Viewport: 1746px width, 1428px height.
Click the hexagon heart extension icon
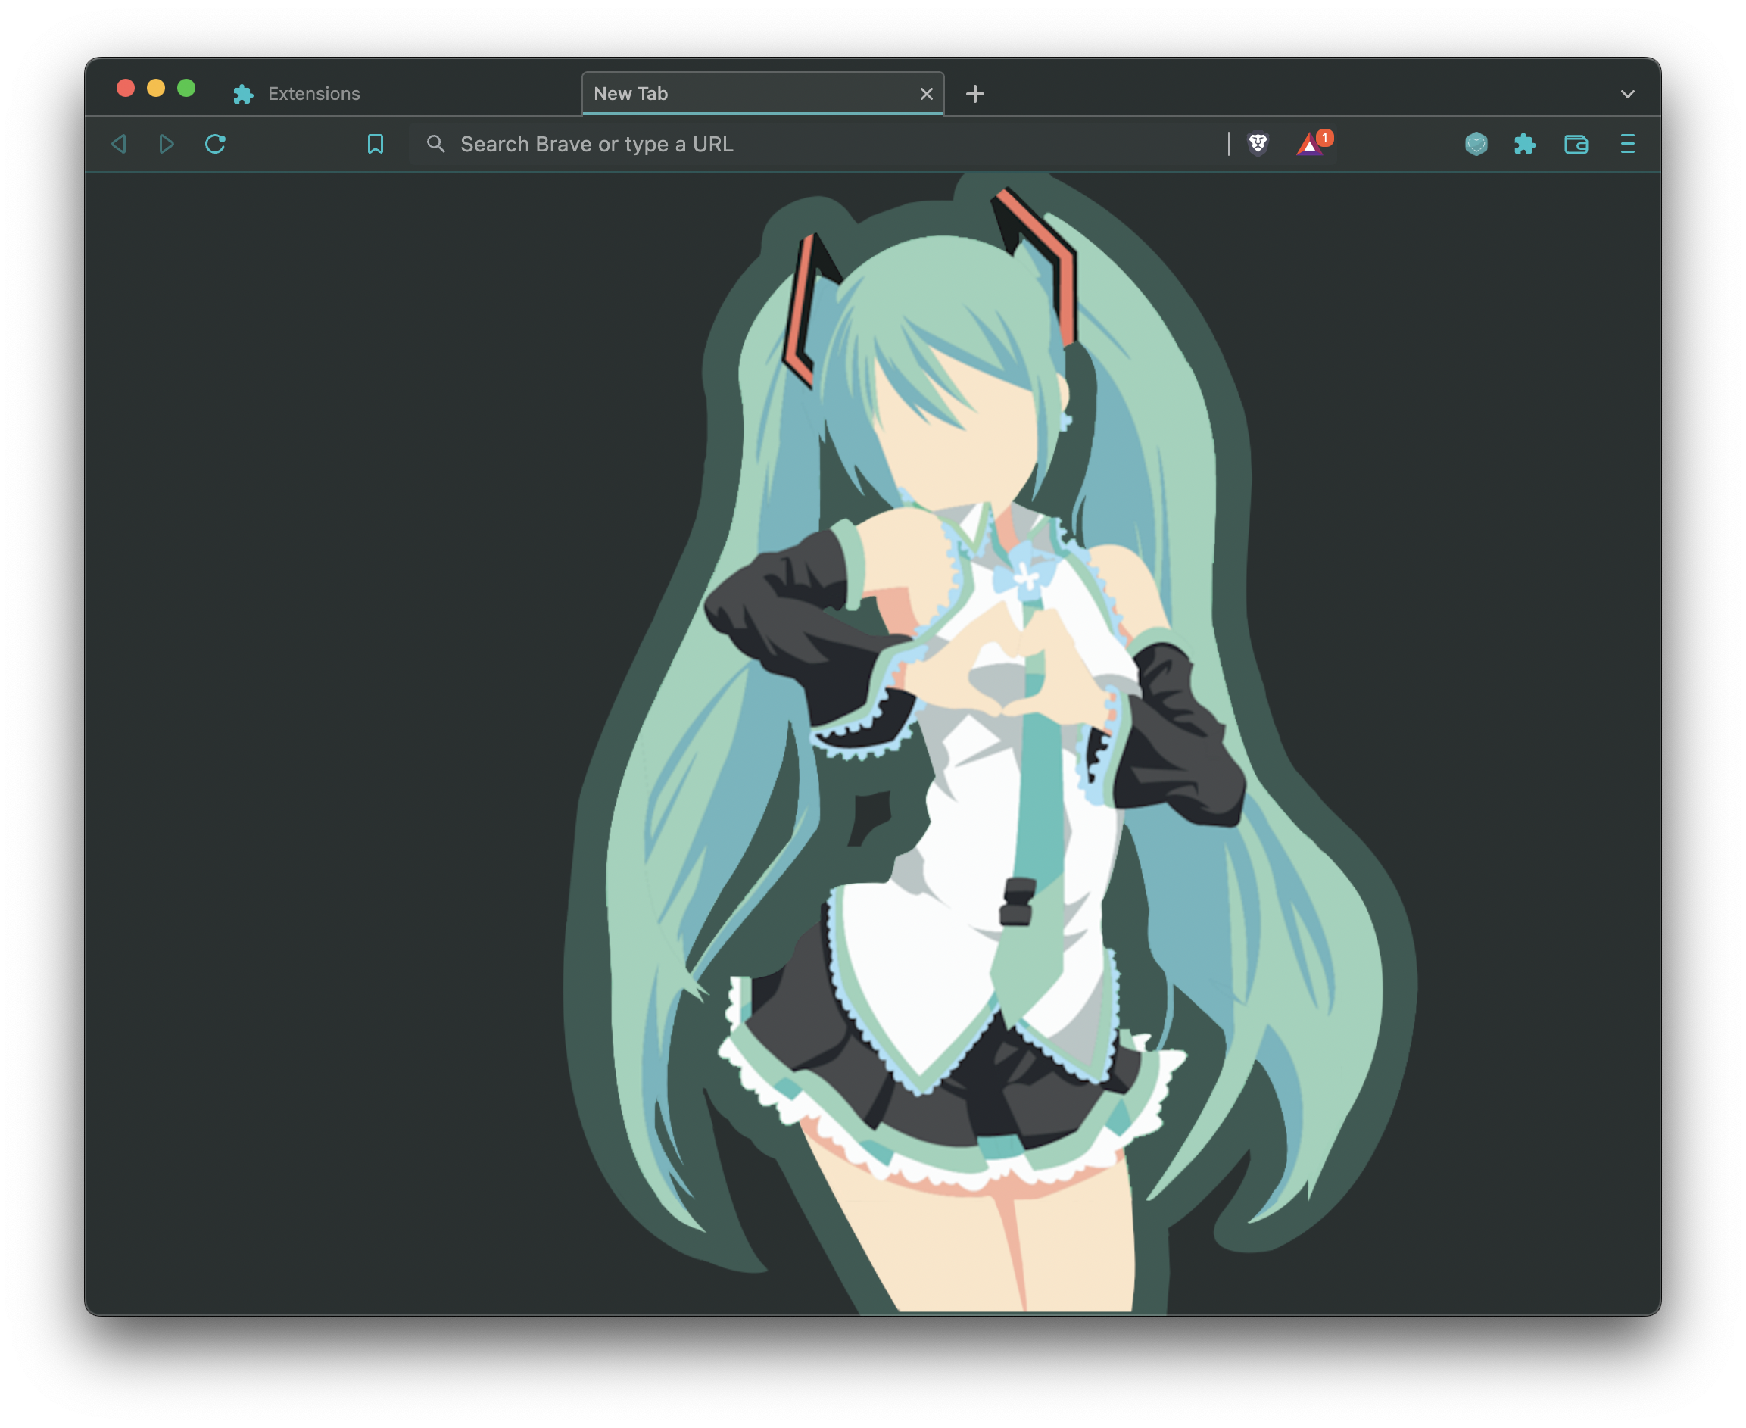pos(1476,144)
